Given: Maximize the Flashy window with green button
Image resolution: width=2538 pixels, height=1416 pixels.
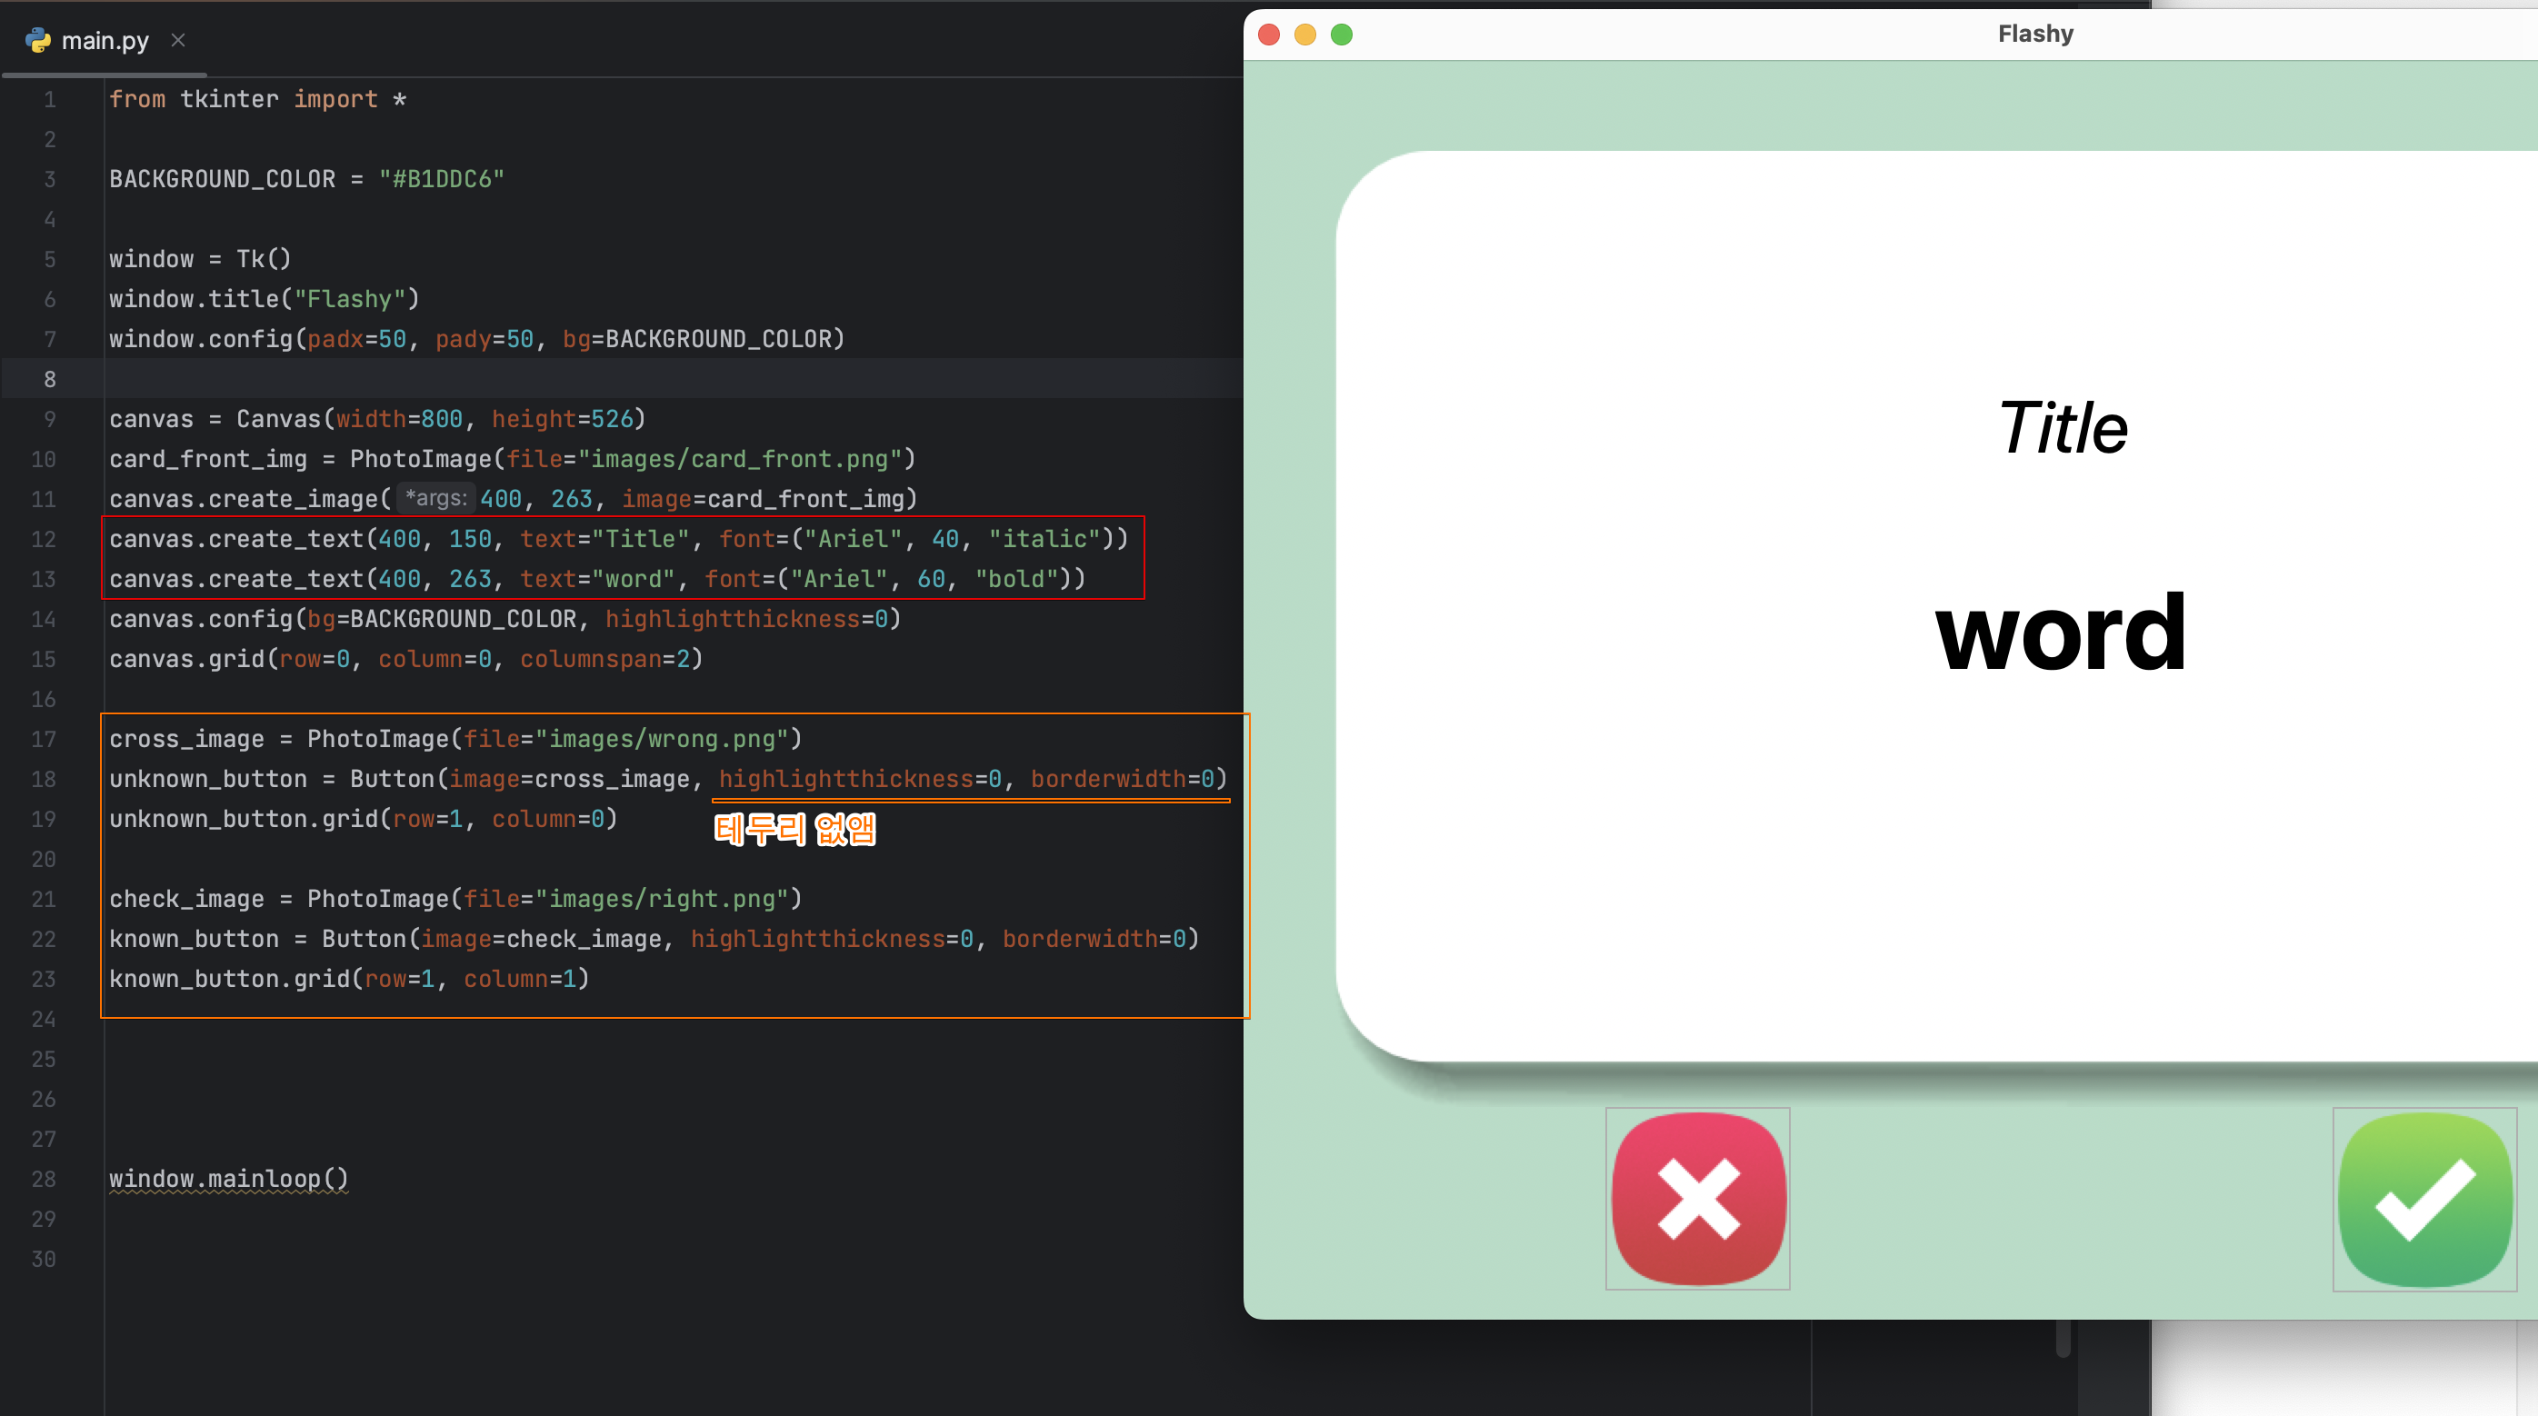Looking at the screenshot, I should (x=1342, y=35).
